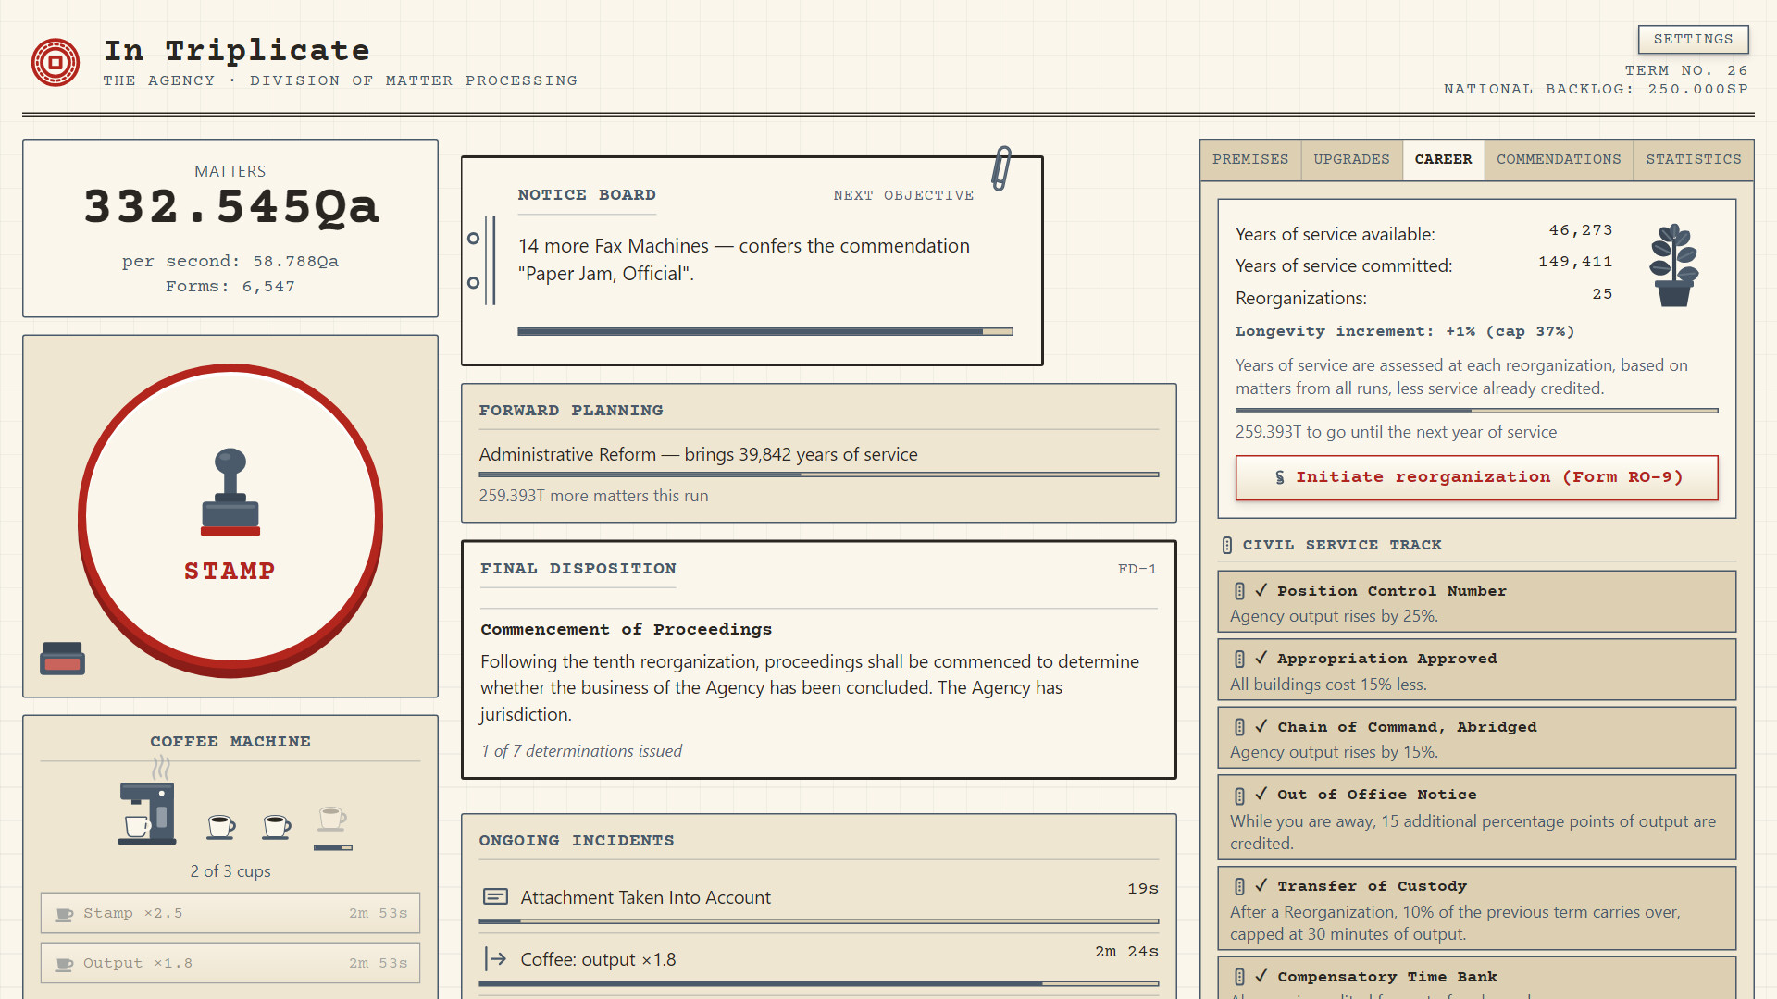
Task: Click the cup icon in Output ×1.8 boost
Action: tap(65, 964)
